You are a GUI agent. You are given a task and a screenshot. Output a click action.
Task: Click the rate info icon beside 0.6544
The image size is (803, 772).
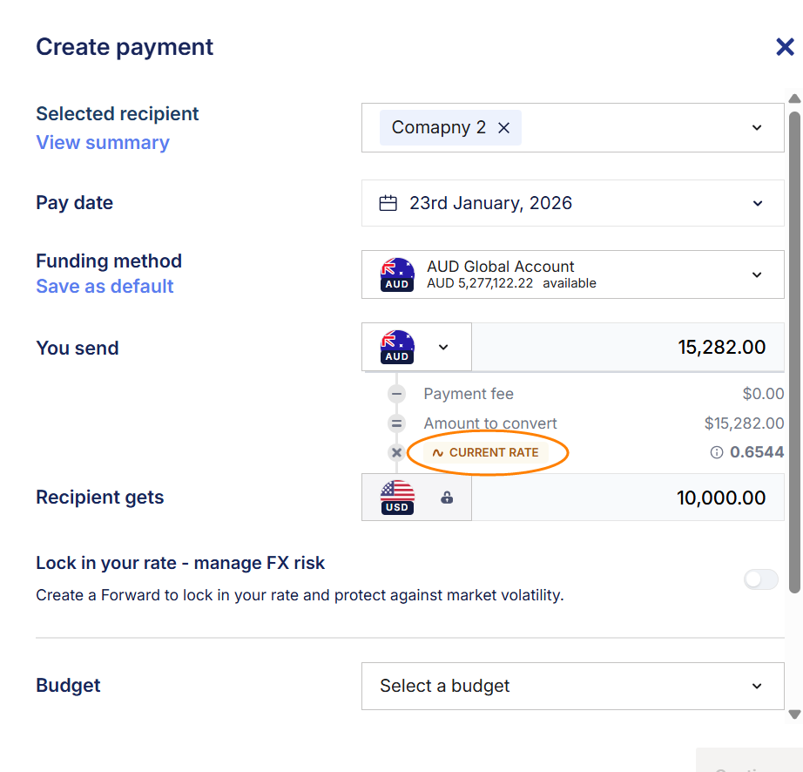click(x=717, y=452)
